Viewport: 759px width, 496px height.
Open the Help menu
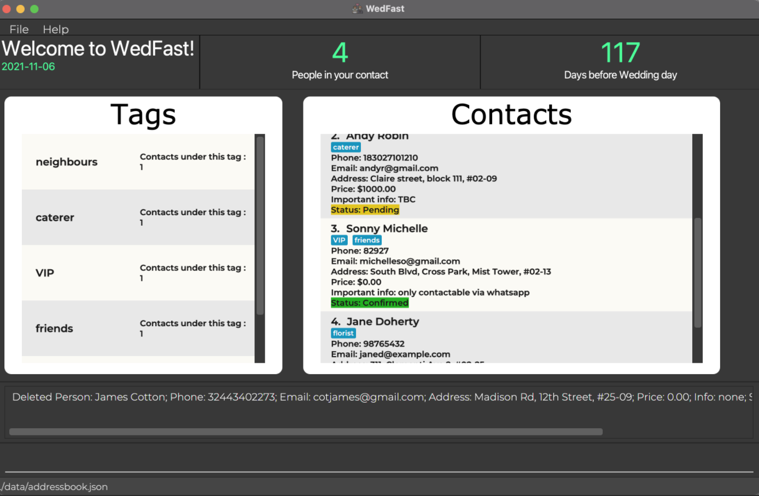pos(56,29)
